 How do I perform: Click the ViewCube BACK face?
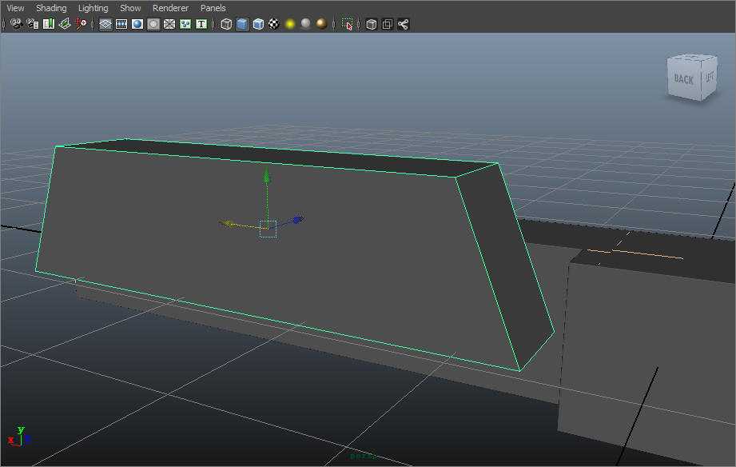point(684,79)
